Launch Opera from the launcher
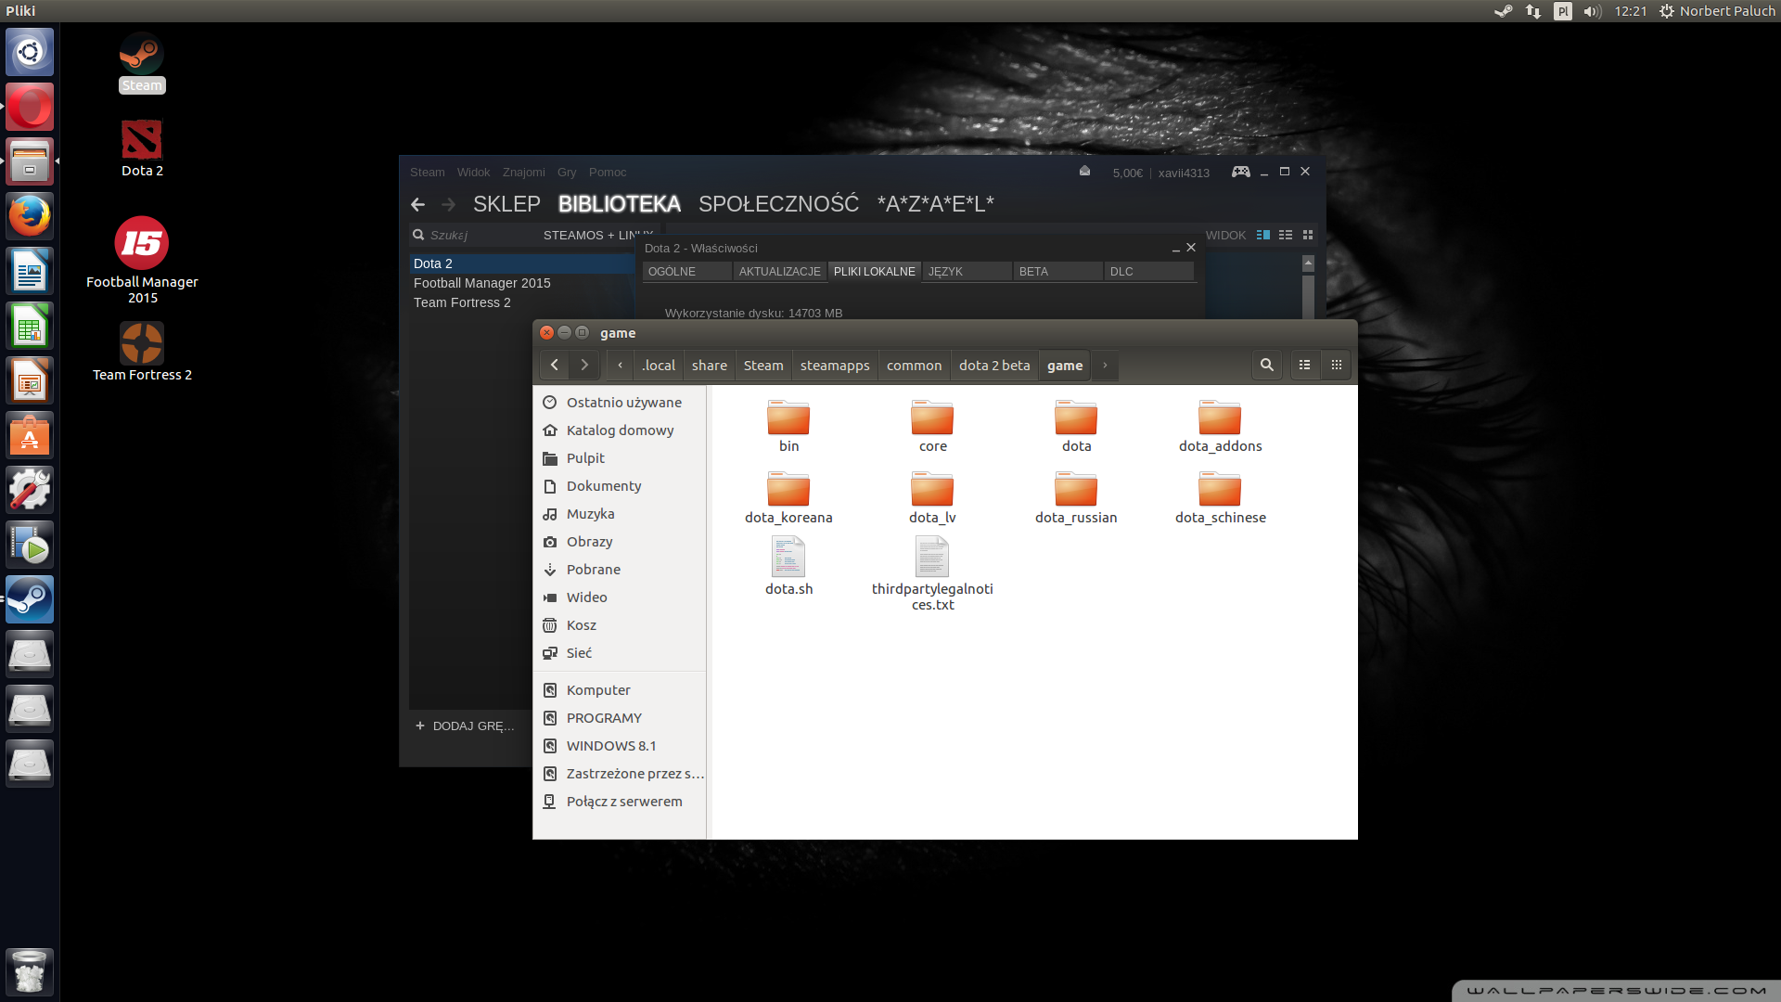 tap(30, 107)
